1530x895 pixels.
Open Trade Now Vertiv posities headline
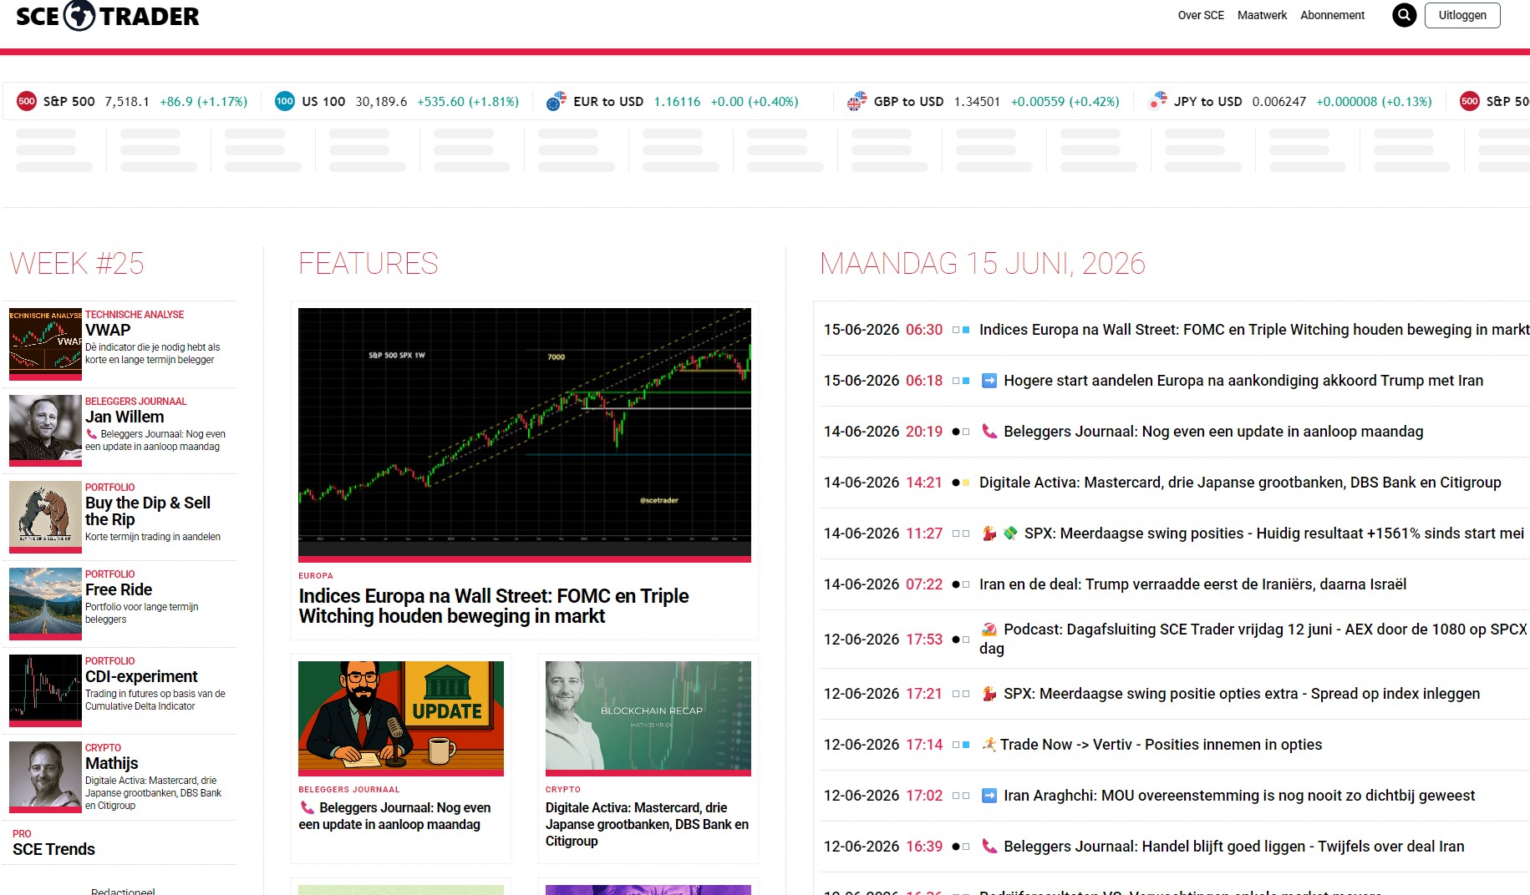pyautogui.click(x=1161, y=745)
